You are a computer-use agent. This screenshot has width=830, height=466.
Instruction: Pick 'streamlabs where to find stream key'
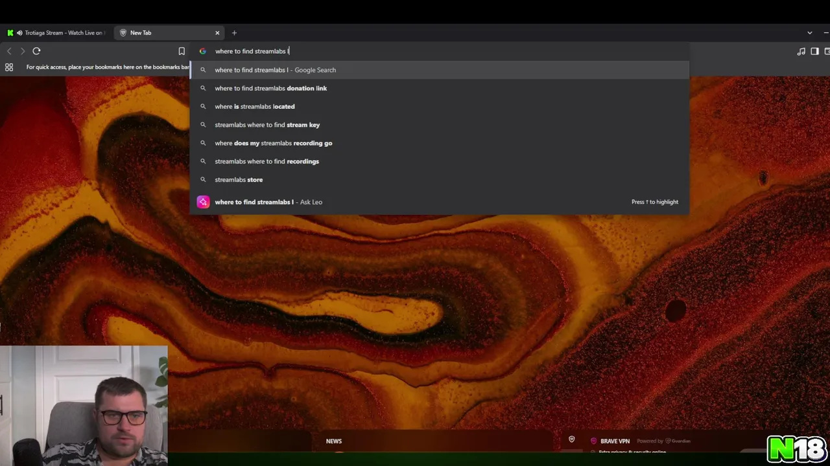440,125
